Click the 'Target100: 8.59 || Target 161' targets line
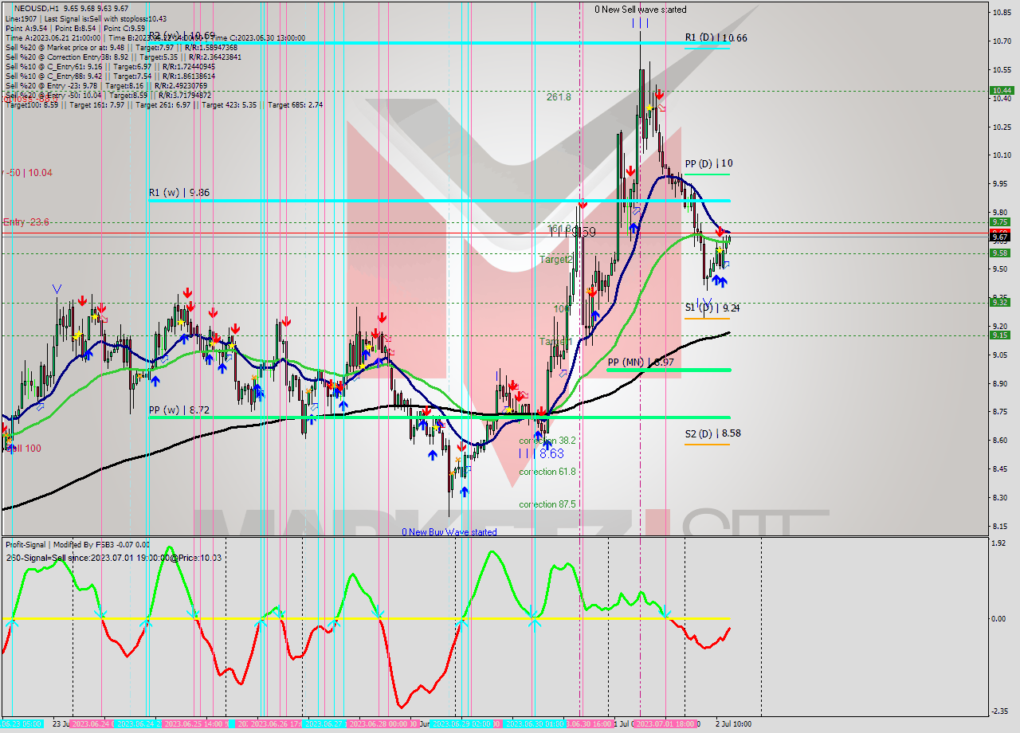The width and height of the screenshot is (1020, 733). pyautogui.click(x=163, y=105)
